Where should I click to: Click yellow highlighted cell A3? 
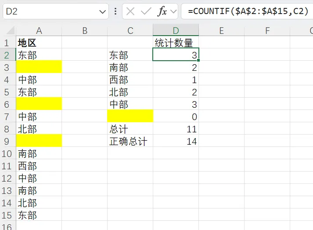tap(39, 67)
